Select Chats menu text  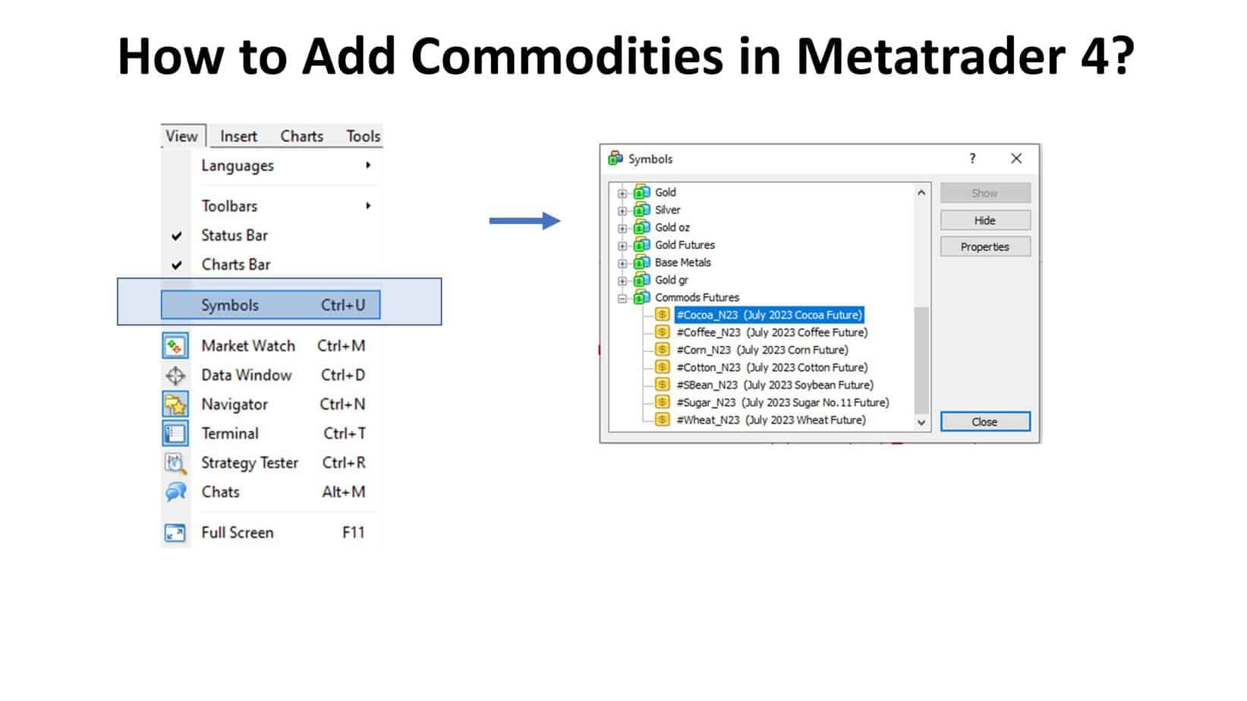coord(220,492)
